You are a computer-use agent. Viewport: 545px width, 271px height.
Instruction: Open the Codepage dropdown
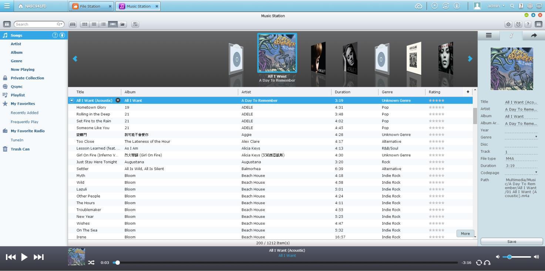coord(536,172)
